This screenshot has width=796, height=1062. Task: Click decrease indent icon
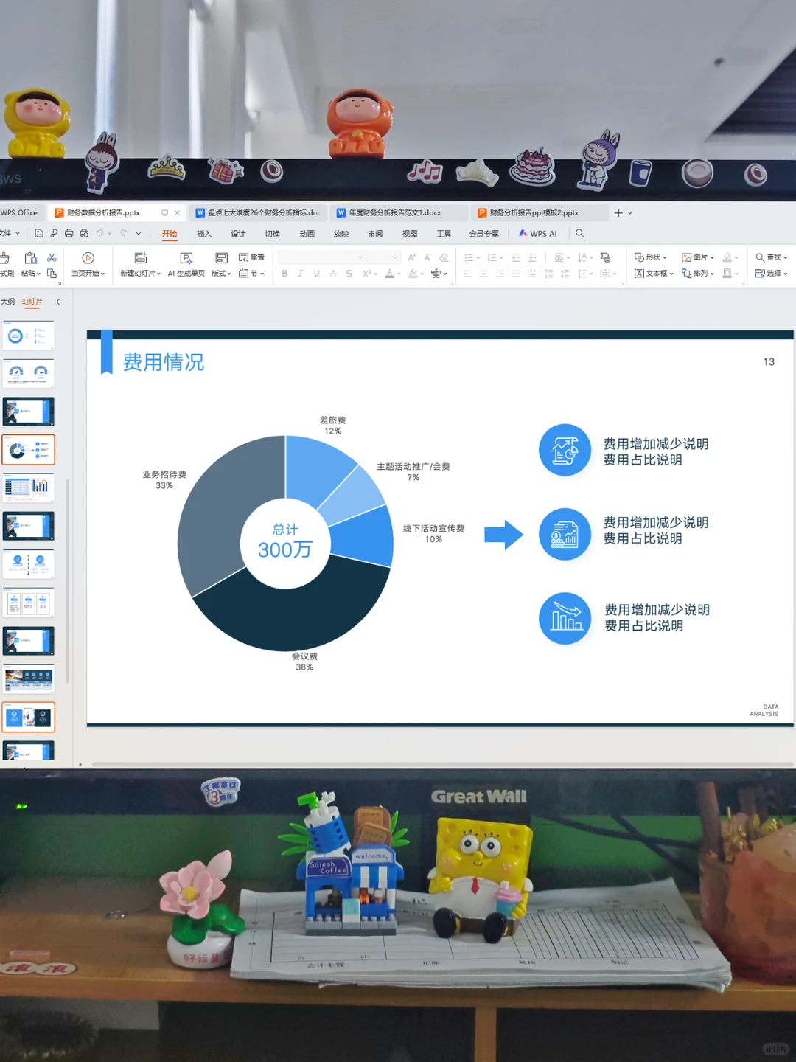coord(516,257)
